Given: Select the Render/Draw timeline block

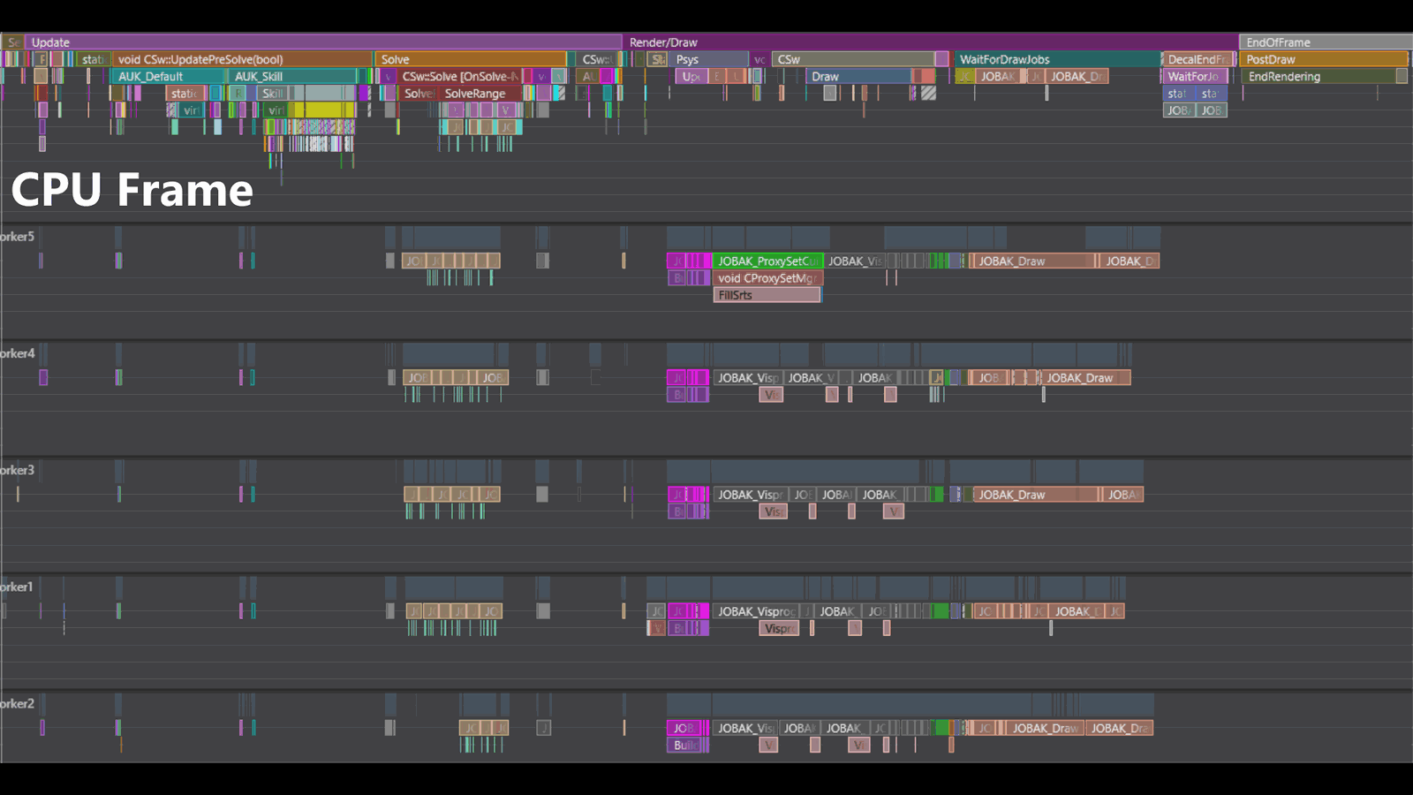Looking at the screenshot, I should pos(931,42).
